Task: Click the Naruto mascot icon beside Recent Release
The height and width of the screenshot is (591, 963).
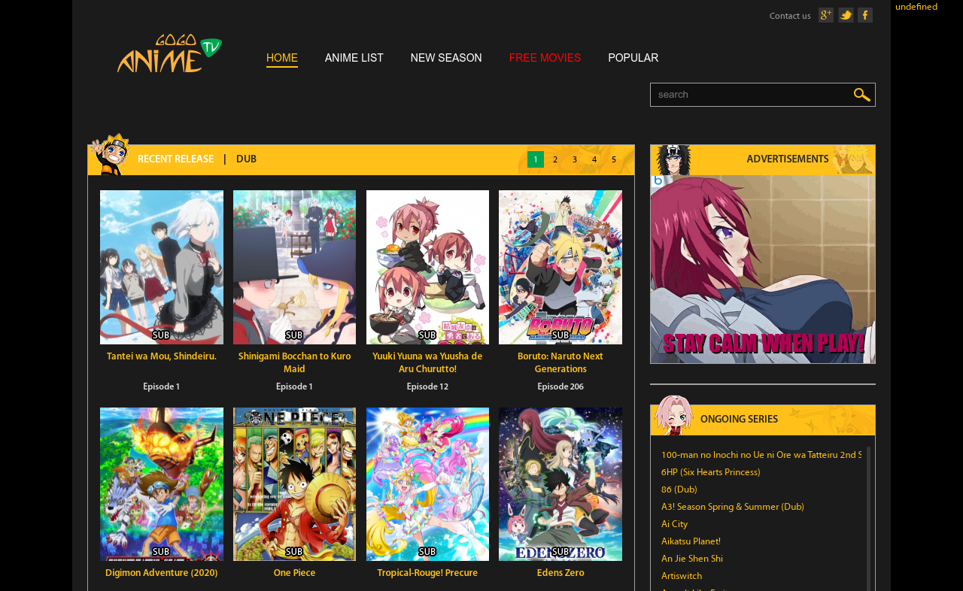Action: (x=110, y=155)
